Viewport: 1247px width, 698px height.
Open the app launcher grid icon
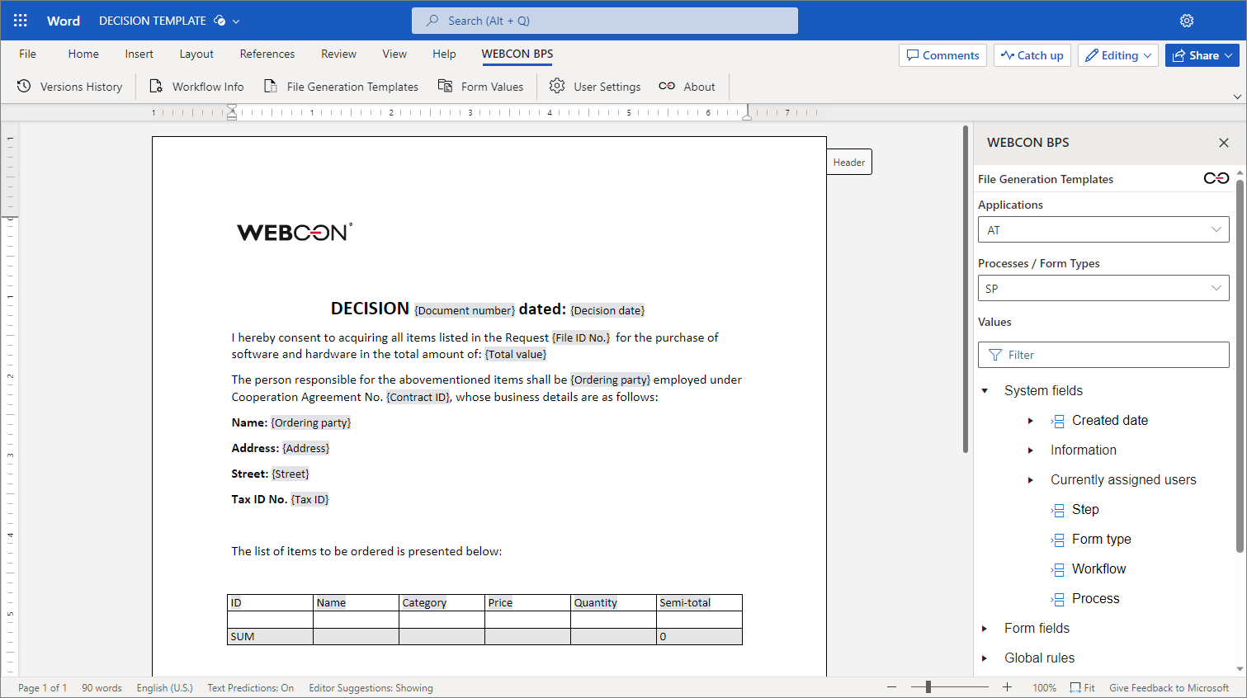21,21
